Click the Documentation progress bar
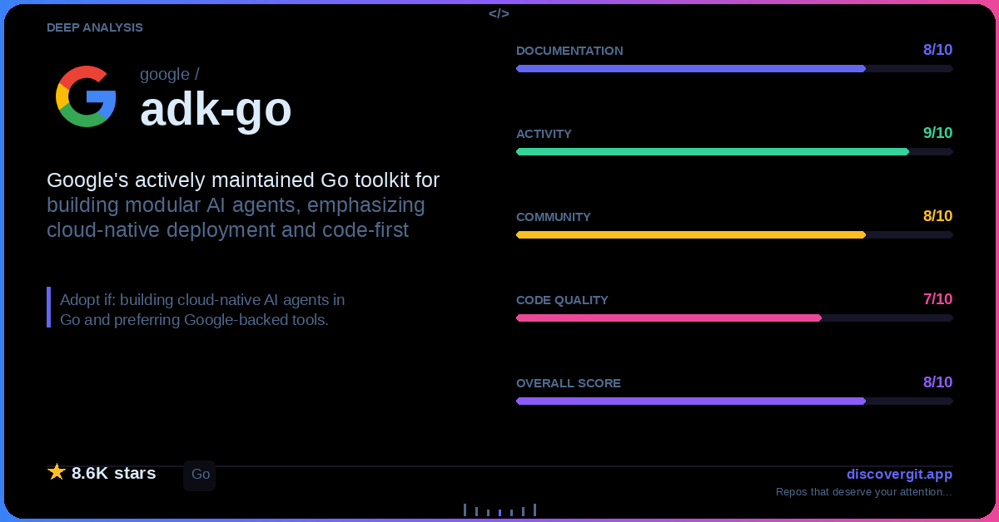The width and height of the screenshot is (999, 522). [734, 68]
